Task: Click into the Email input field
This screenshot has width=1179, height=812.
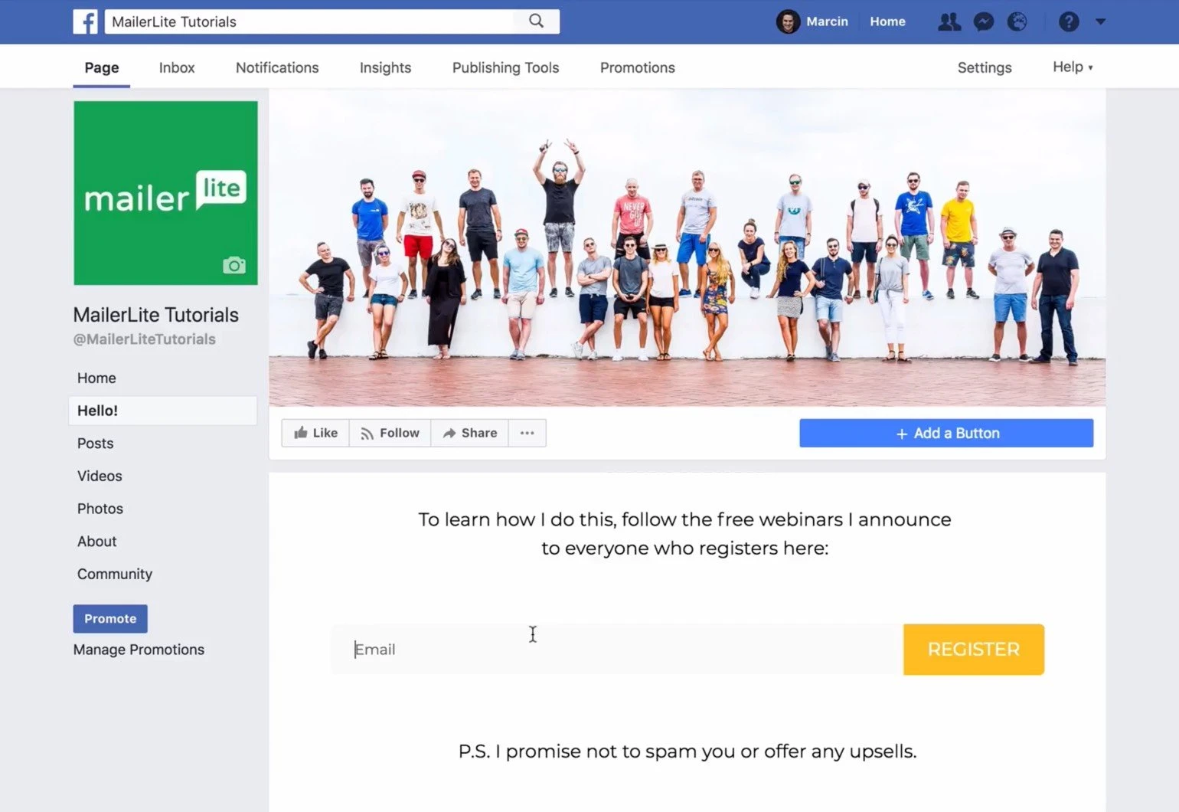Action: (617, 650)
